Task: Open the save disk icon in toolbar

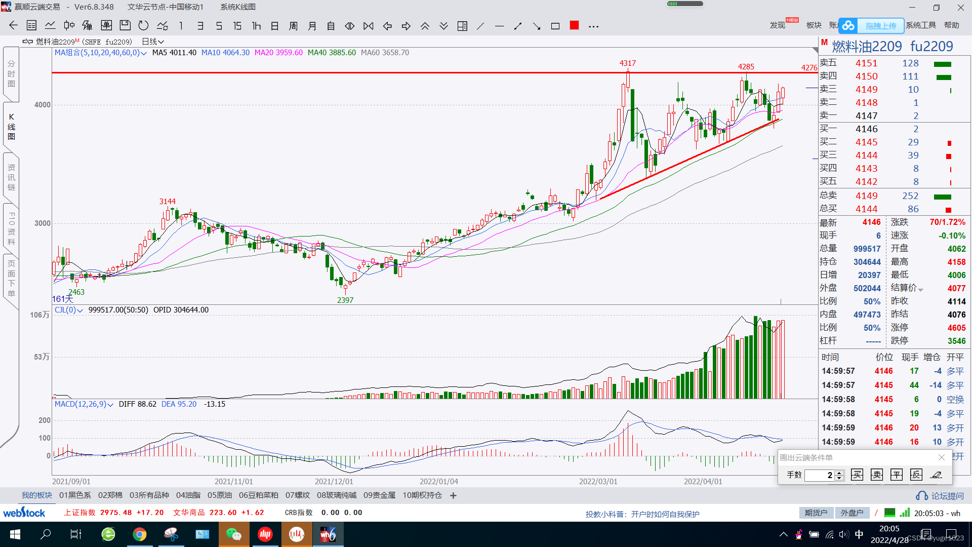Action: pos(125,25)
